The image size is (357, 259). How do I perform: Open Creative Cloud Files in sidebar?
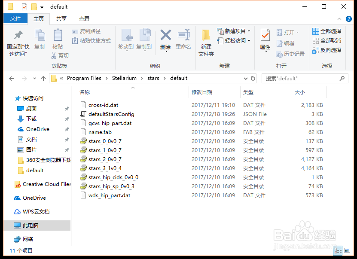[43, 184]
